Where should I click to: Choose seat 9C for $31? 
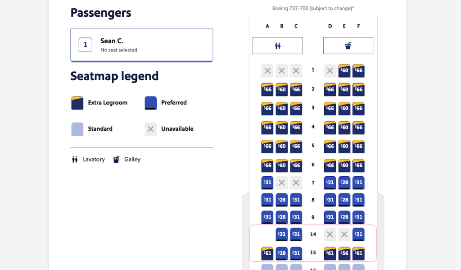296,217
